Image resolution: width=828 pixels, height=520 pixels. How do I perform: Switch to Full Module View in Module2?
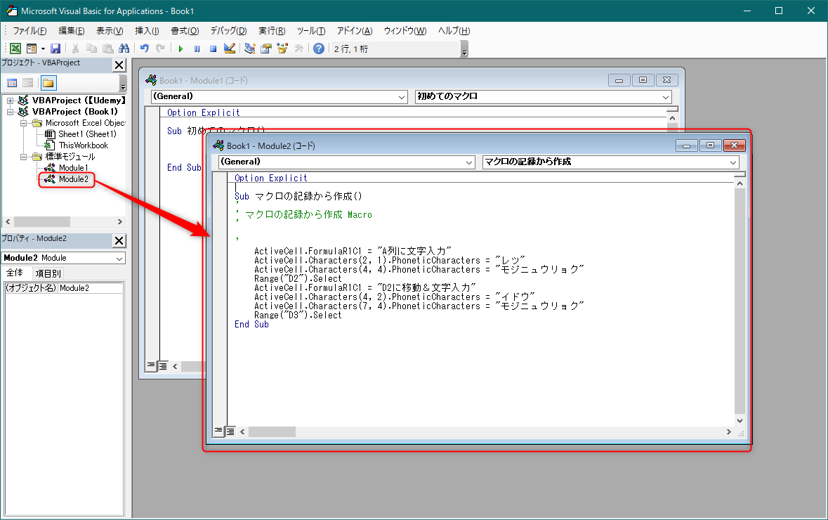coord(230,431)
